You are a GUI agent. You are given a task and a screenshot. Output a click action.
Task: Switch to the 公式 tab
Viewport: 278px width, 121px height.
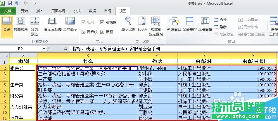(77, 11)
